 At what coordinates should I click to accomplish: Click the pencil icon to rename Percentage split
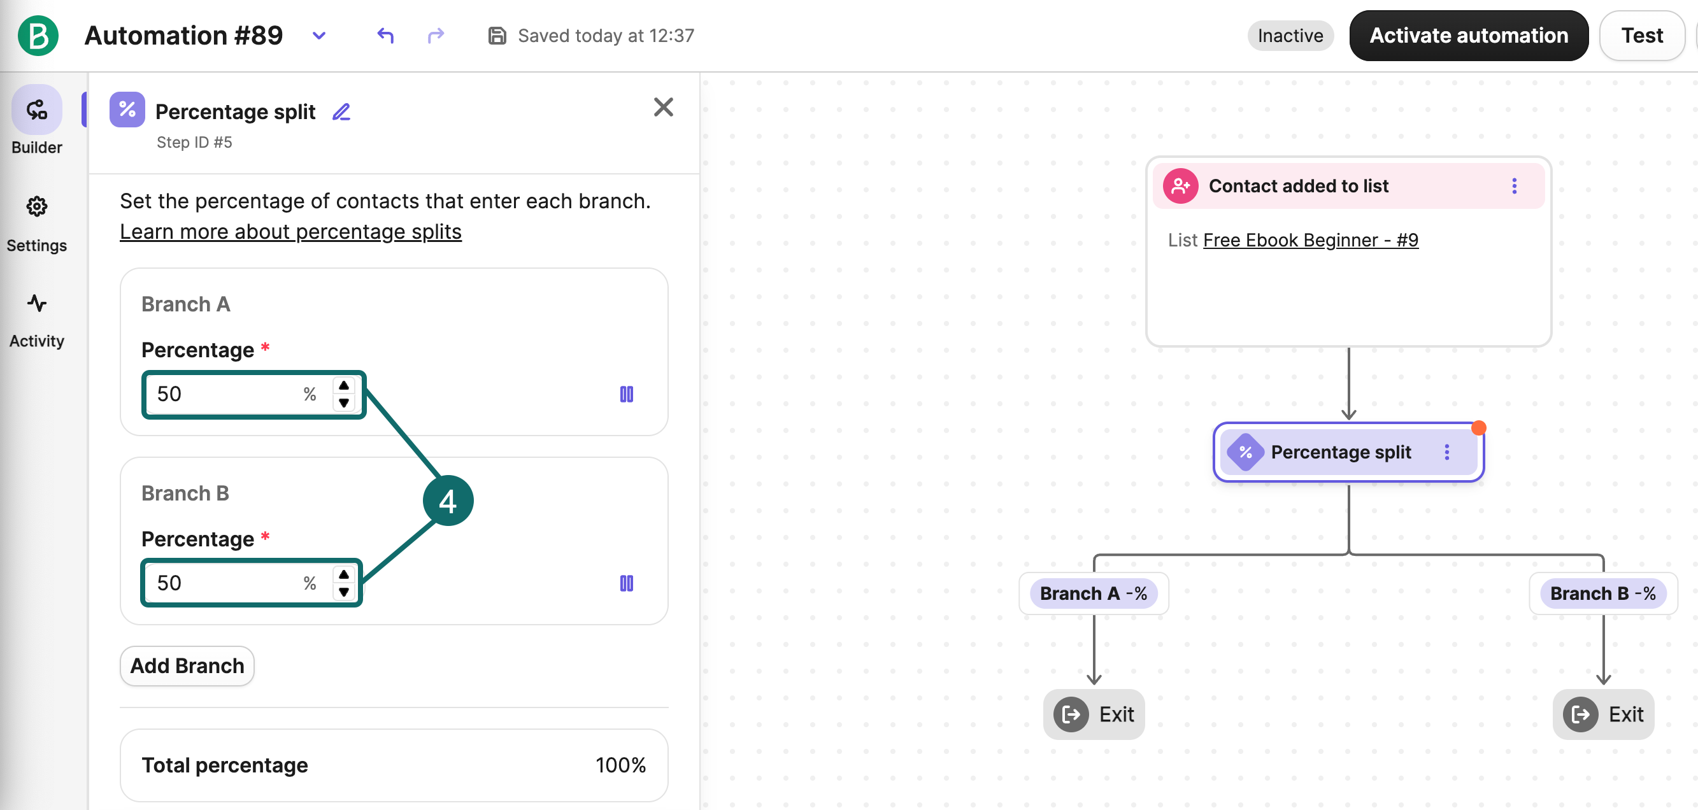(341, 112)
